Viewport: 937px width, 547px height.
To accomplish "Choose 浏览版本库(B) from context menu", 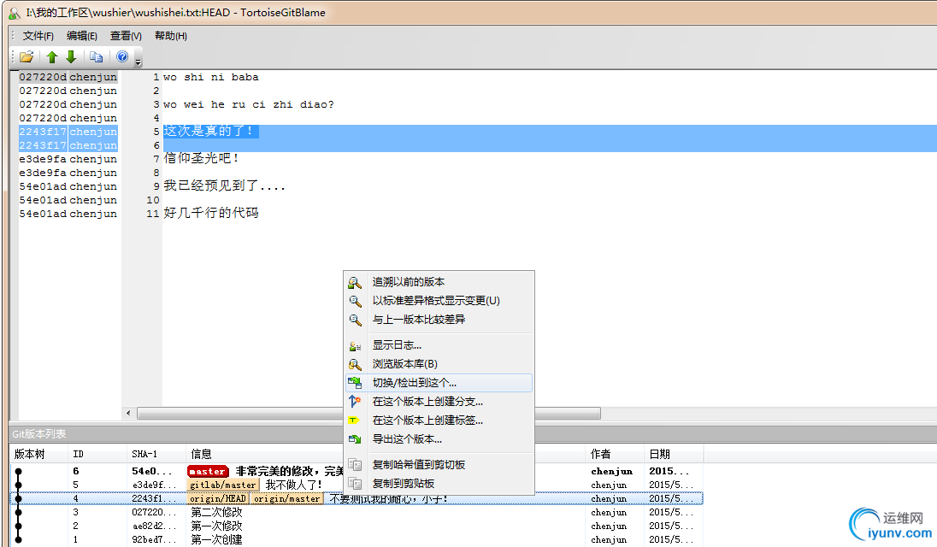I will point(439,364).
